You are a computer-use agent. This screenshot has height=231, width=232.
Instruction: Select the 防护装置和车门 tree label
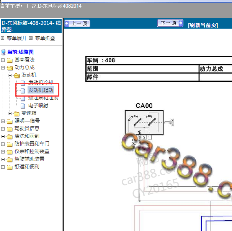pyautogui.click(x=32, y=144)
